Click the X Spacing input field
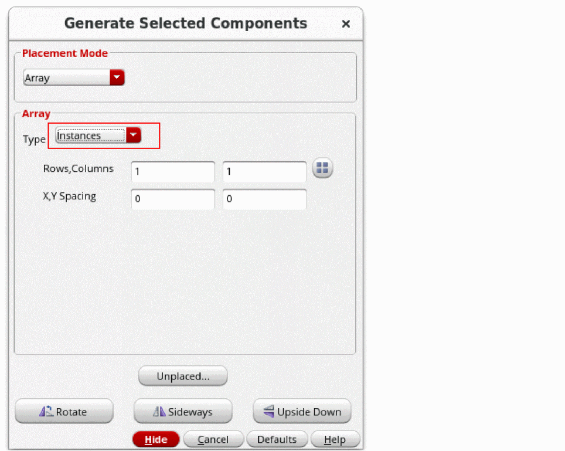 (x=173, y=199)
